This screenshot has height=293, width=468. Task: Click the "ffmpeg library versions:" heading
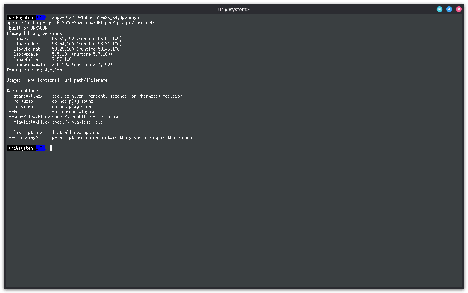click(35, 33)
